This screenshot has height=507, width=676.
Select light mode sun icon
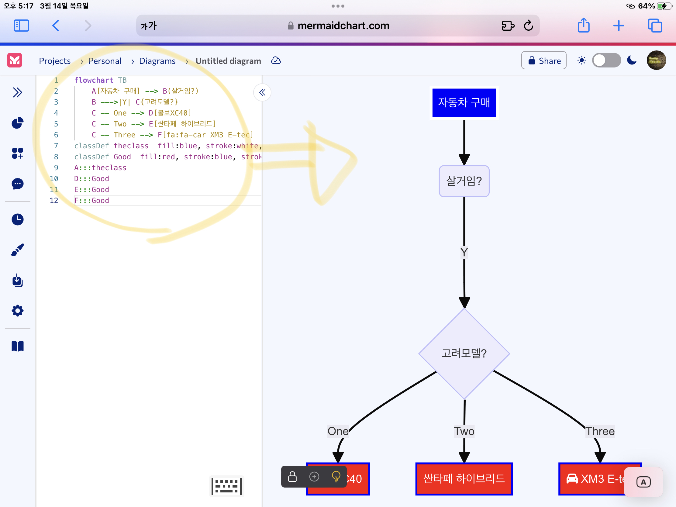(x=581, y=60)
